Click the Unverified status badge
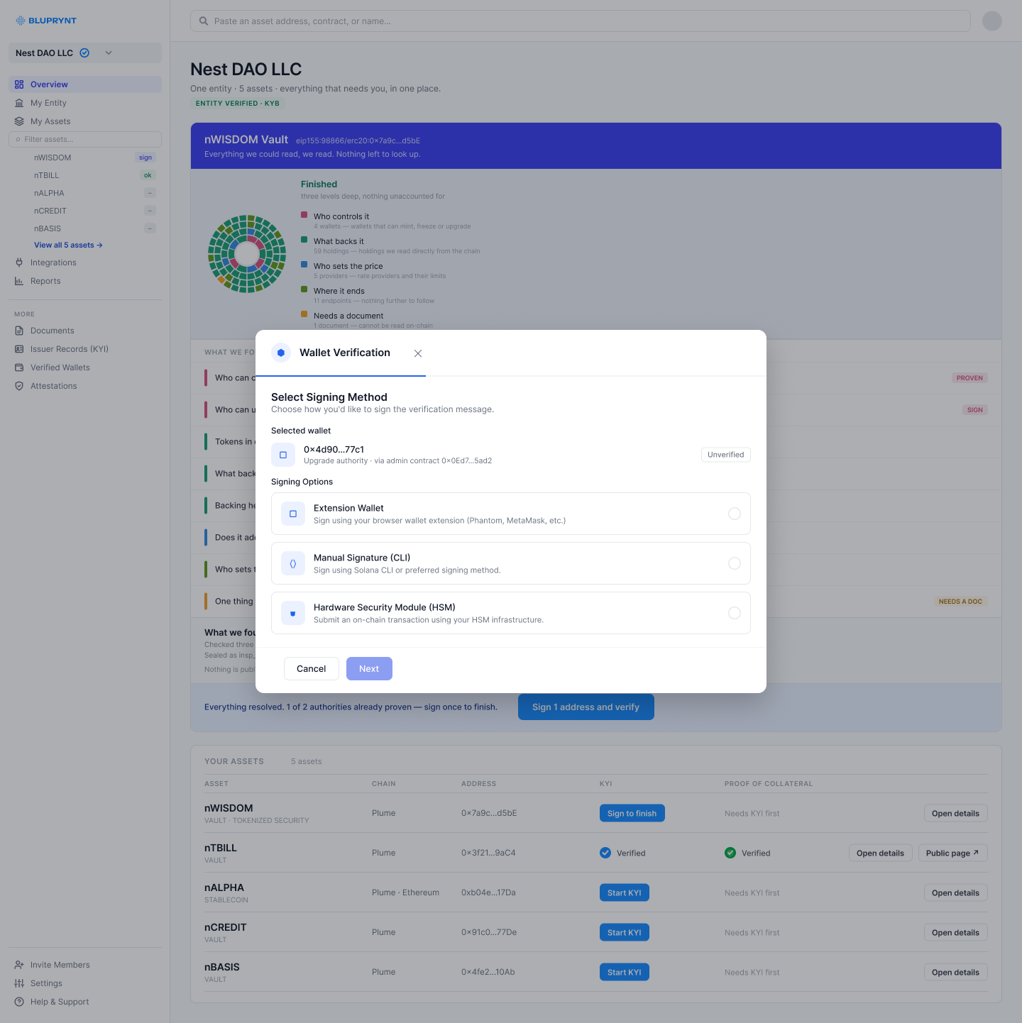Viewport: 1022px width, 1023px height. [x=725, y=455]
